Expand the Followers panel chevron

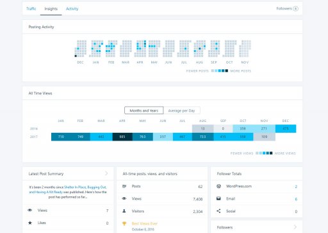pyautogui.click(x=295, y=227)
